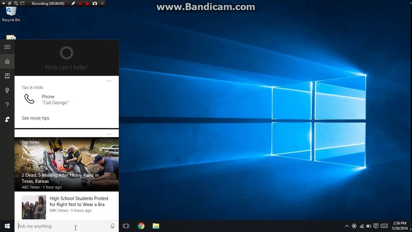
Task: Select Bandicam pencil drawing tool
Action: click(73, 4)
